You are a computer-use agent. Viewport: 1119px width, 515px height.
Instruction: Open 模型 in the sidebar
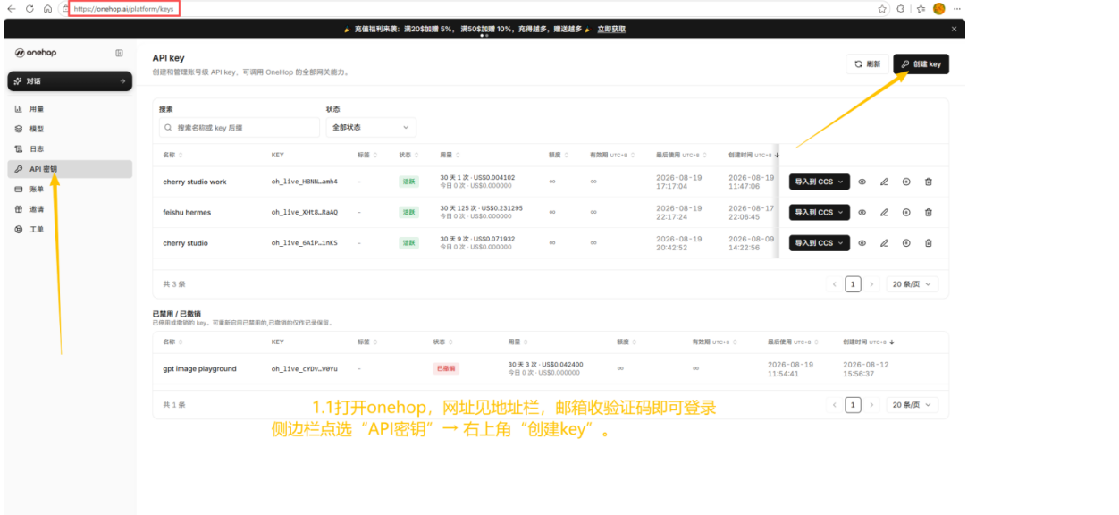[70, 129]
